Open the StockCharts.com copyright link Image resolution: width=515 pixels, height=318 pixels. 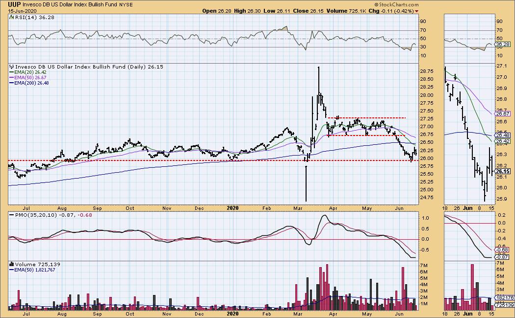[x=397, y=4]
